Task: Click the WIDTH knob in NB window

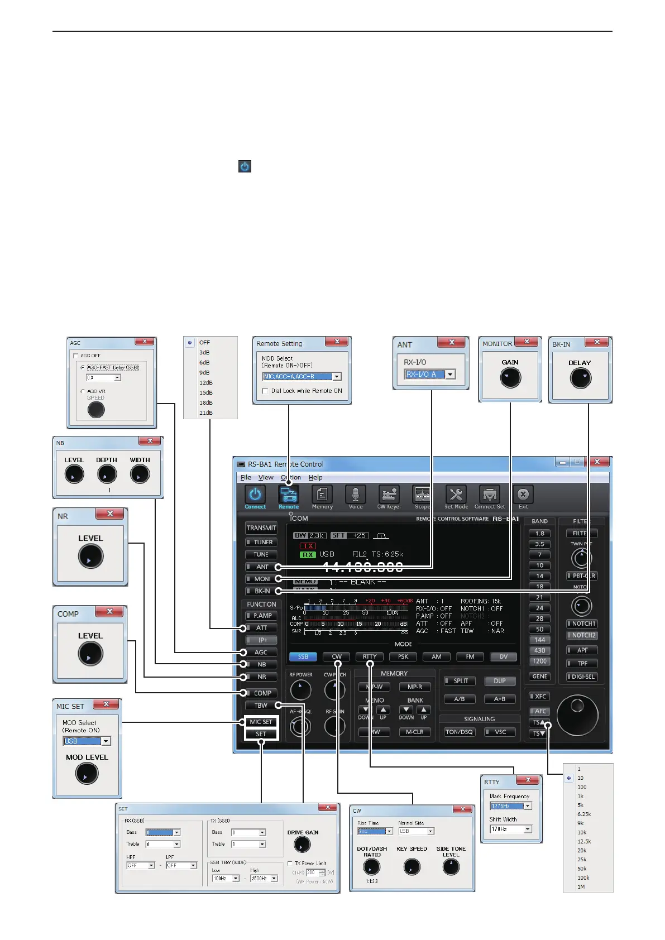Action: click(x=140, y=474)
